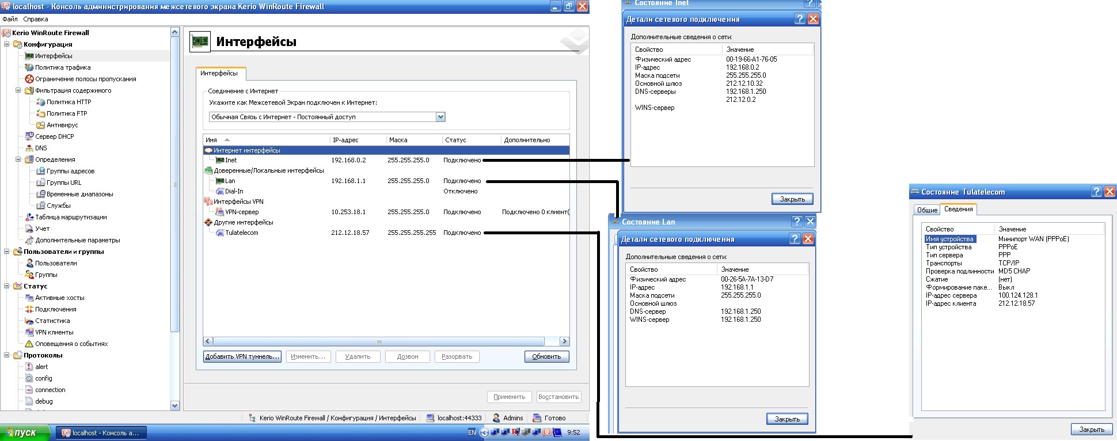Screen dimensions: 1117x441
Task: Open the Справка menu
Action: coord(36,19)
